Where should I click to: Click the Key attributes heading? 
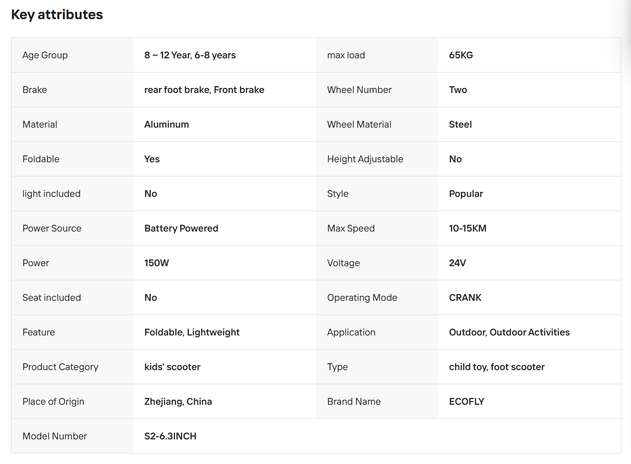57,15
